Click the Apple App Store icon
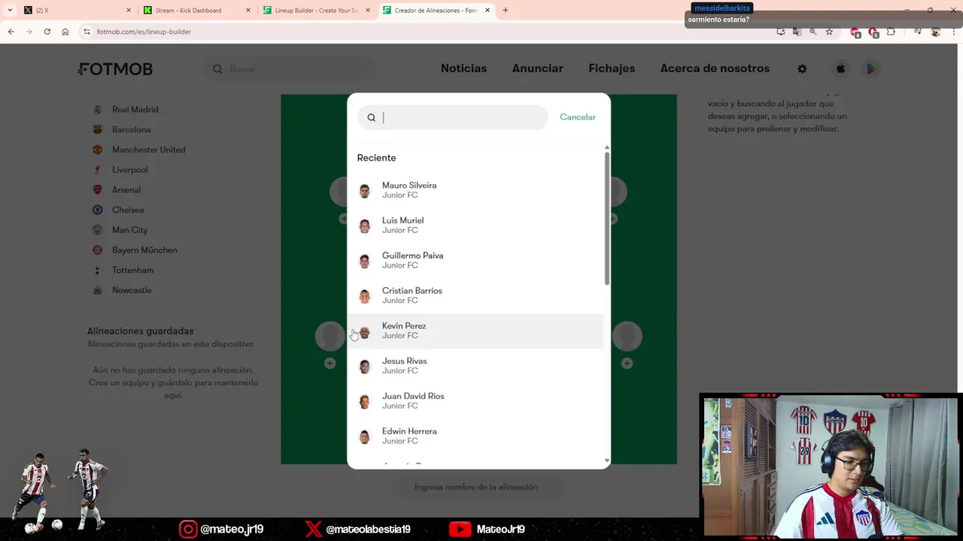The image size is (963, 541). click(840, 68)
